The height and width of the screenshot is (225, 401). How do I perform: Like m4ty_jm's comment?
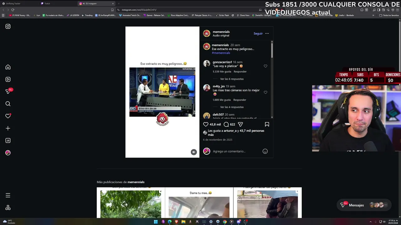(x=265, y=92)
